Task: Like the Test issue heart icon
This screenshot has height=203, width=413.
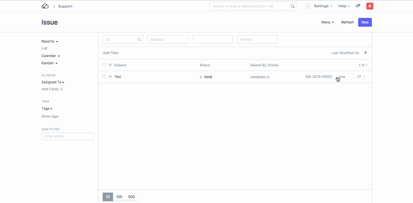Action: (x=110, y=77)
